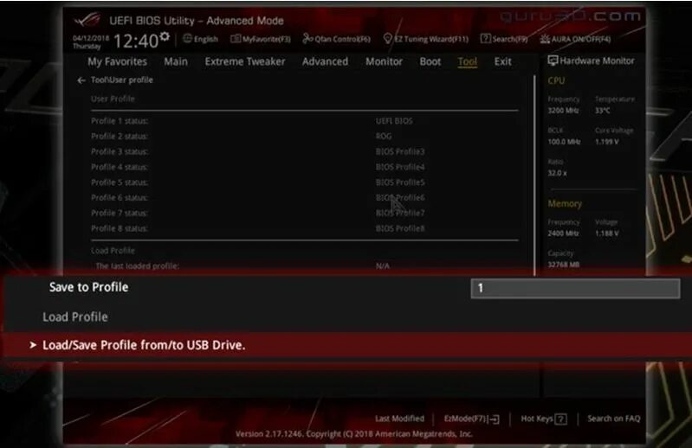Click the ROG profile name value
692x448 pixels.
pos(384,136)
